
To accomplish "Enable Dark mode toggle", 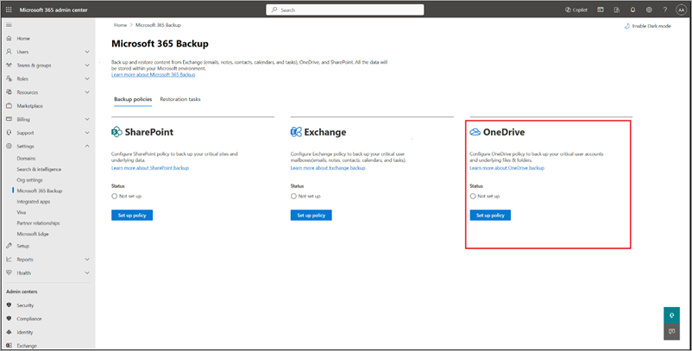I will (647, 26).
